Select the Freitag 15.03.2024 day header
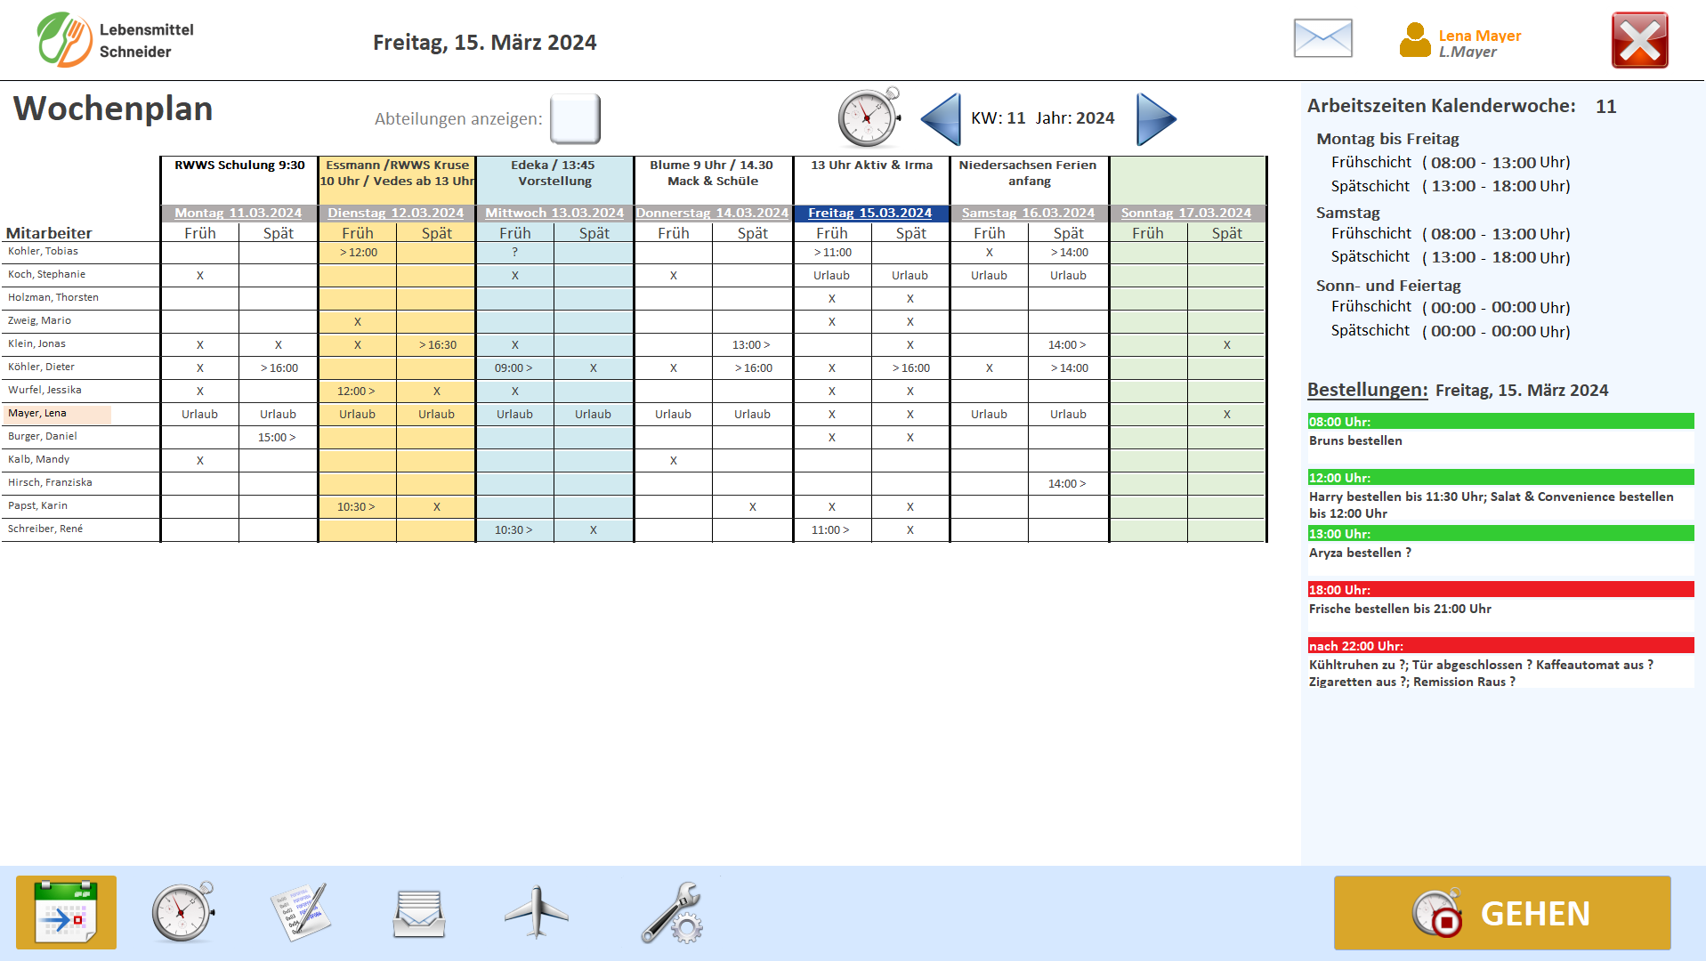The height and width of the screenshot is (961, 1706). (869, 213)
